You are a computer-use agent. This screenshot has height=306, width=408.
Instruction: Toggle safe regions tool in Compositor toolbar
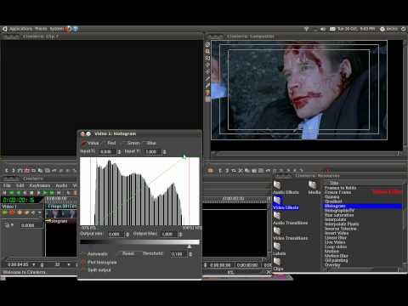click(x=207, y=99)
